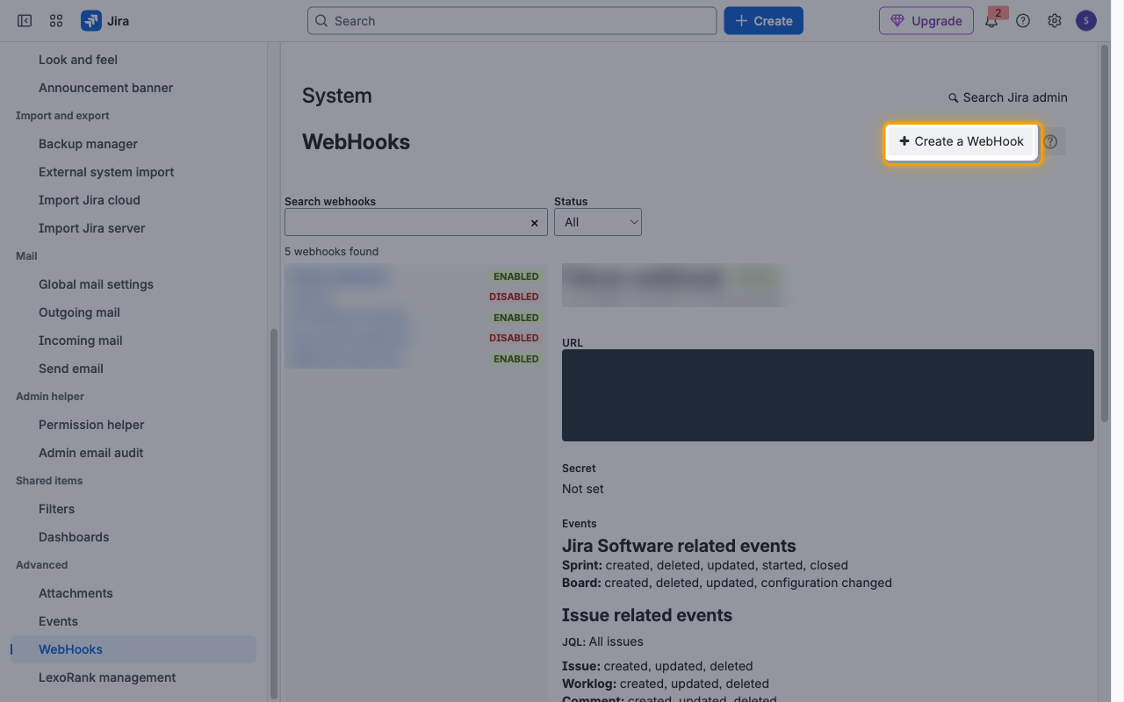
Task: Open LexoRank management
Action: 107,677
